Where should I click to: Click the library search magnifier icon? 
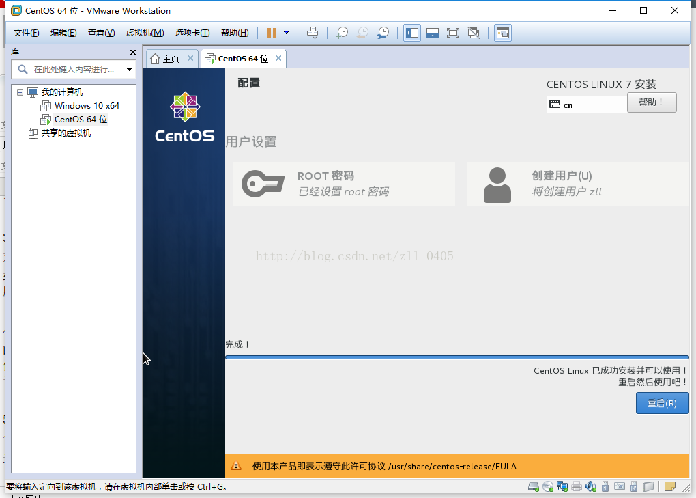tap(23, 69)
